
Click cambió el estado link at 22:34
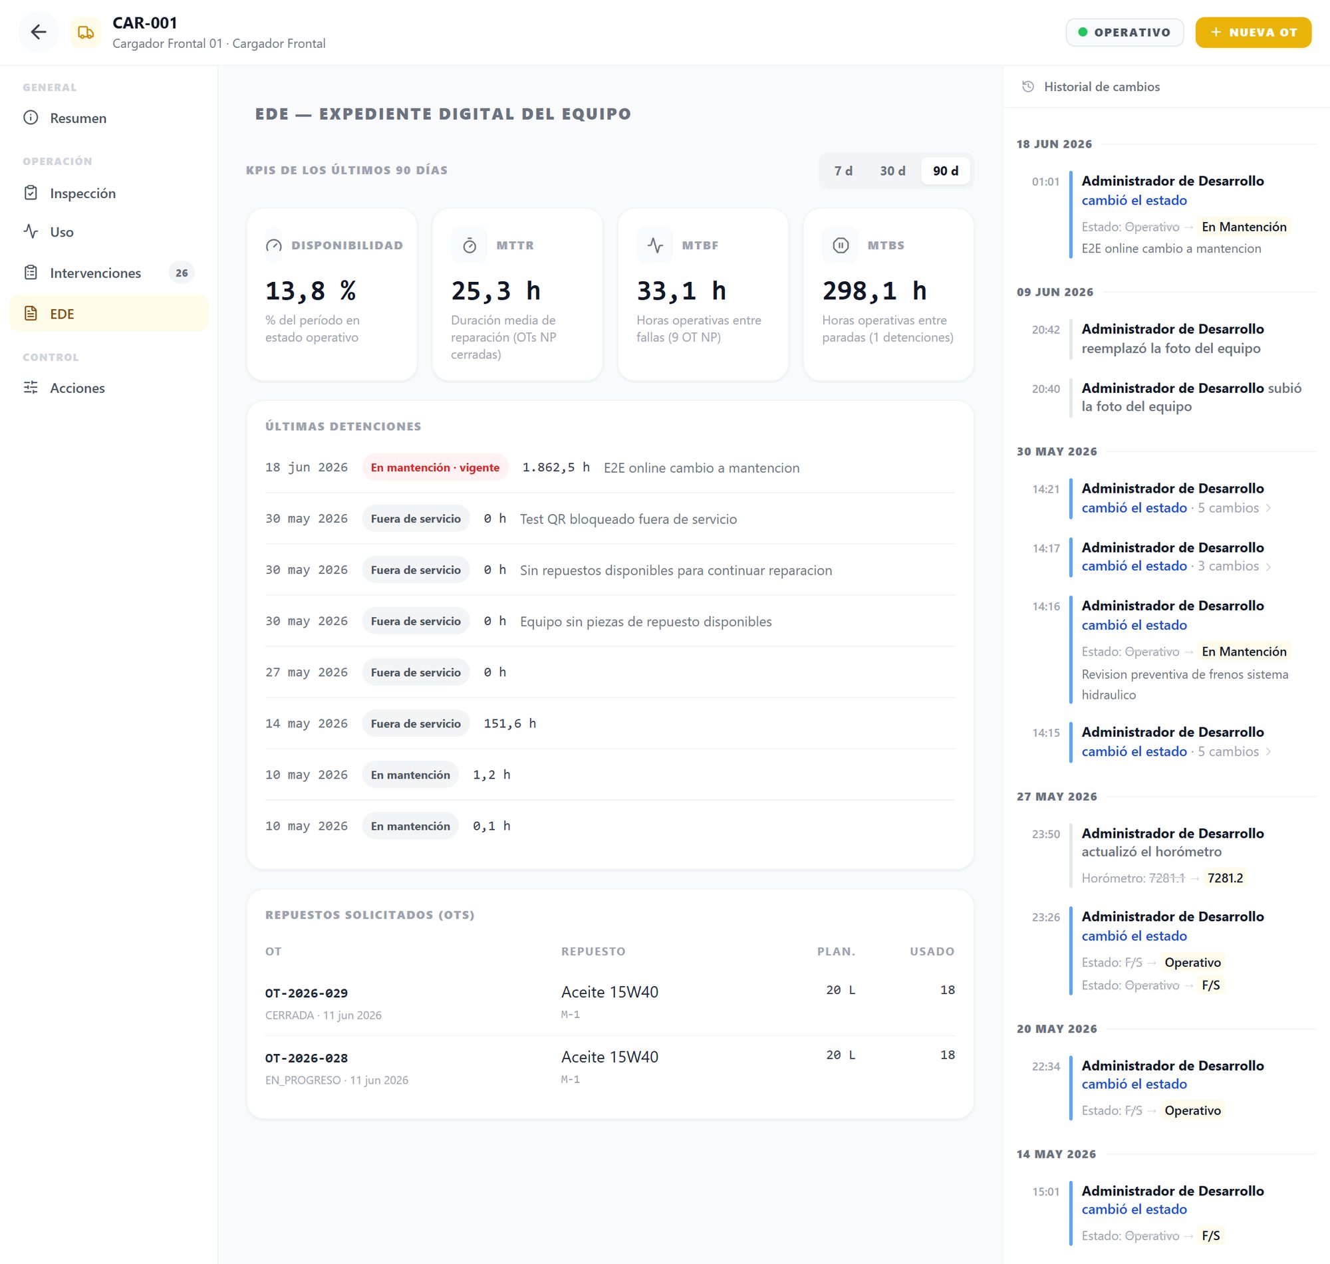point(1134,1084)
